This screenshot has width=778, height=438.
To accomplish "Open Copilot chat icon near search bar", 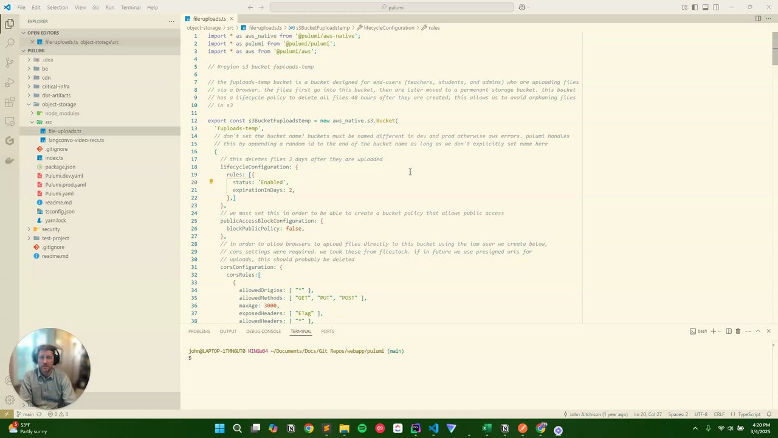I will [x=522, y=7].
